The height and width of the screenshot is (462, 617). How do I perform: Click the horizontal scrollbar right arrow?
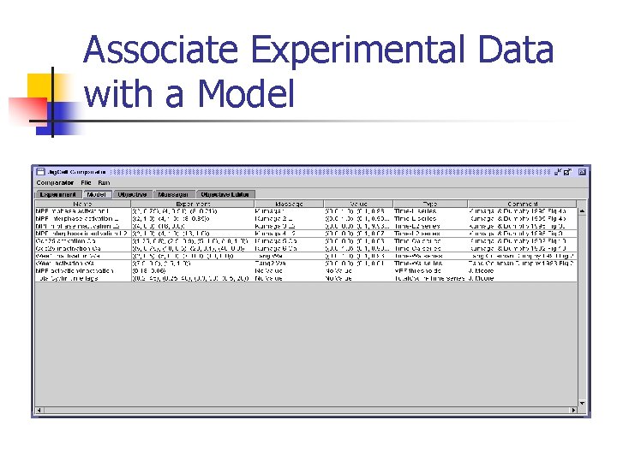point(573,410)
